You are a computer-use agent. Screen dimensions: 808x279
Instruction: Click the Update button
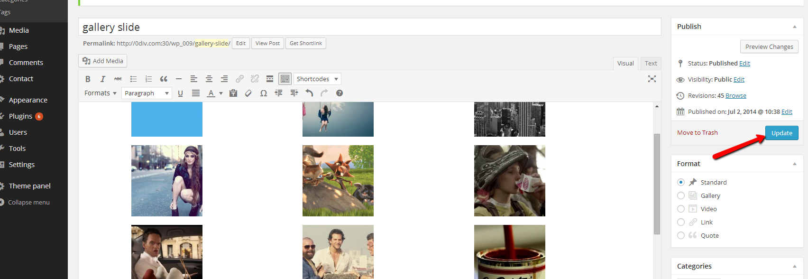[x=781, y=133]
